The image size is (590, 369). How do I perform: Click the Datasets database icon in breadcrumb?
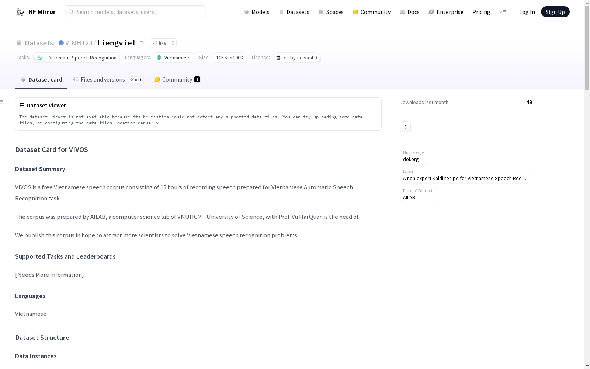19,43
